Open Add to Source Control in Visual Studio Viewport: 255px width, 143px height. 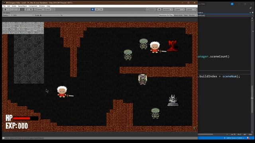[234, 138]
